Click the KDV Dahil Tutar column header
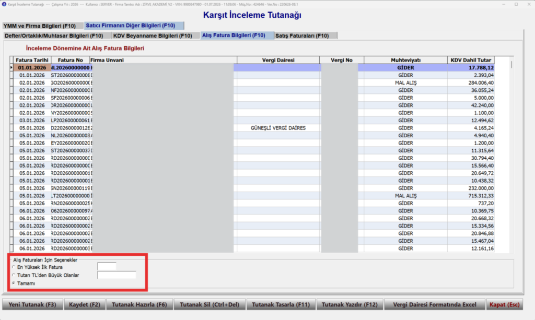 click(x=471, y=60)
